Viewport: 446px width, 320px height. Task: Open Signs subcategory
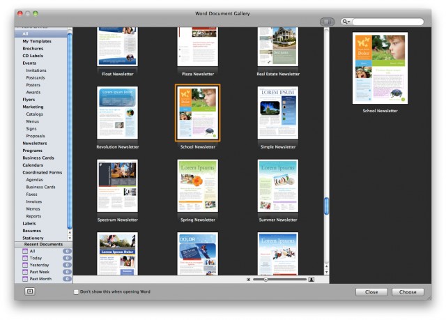31,128
